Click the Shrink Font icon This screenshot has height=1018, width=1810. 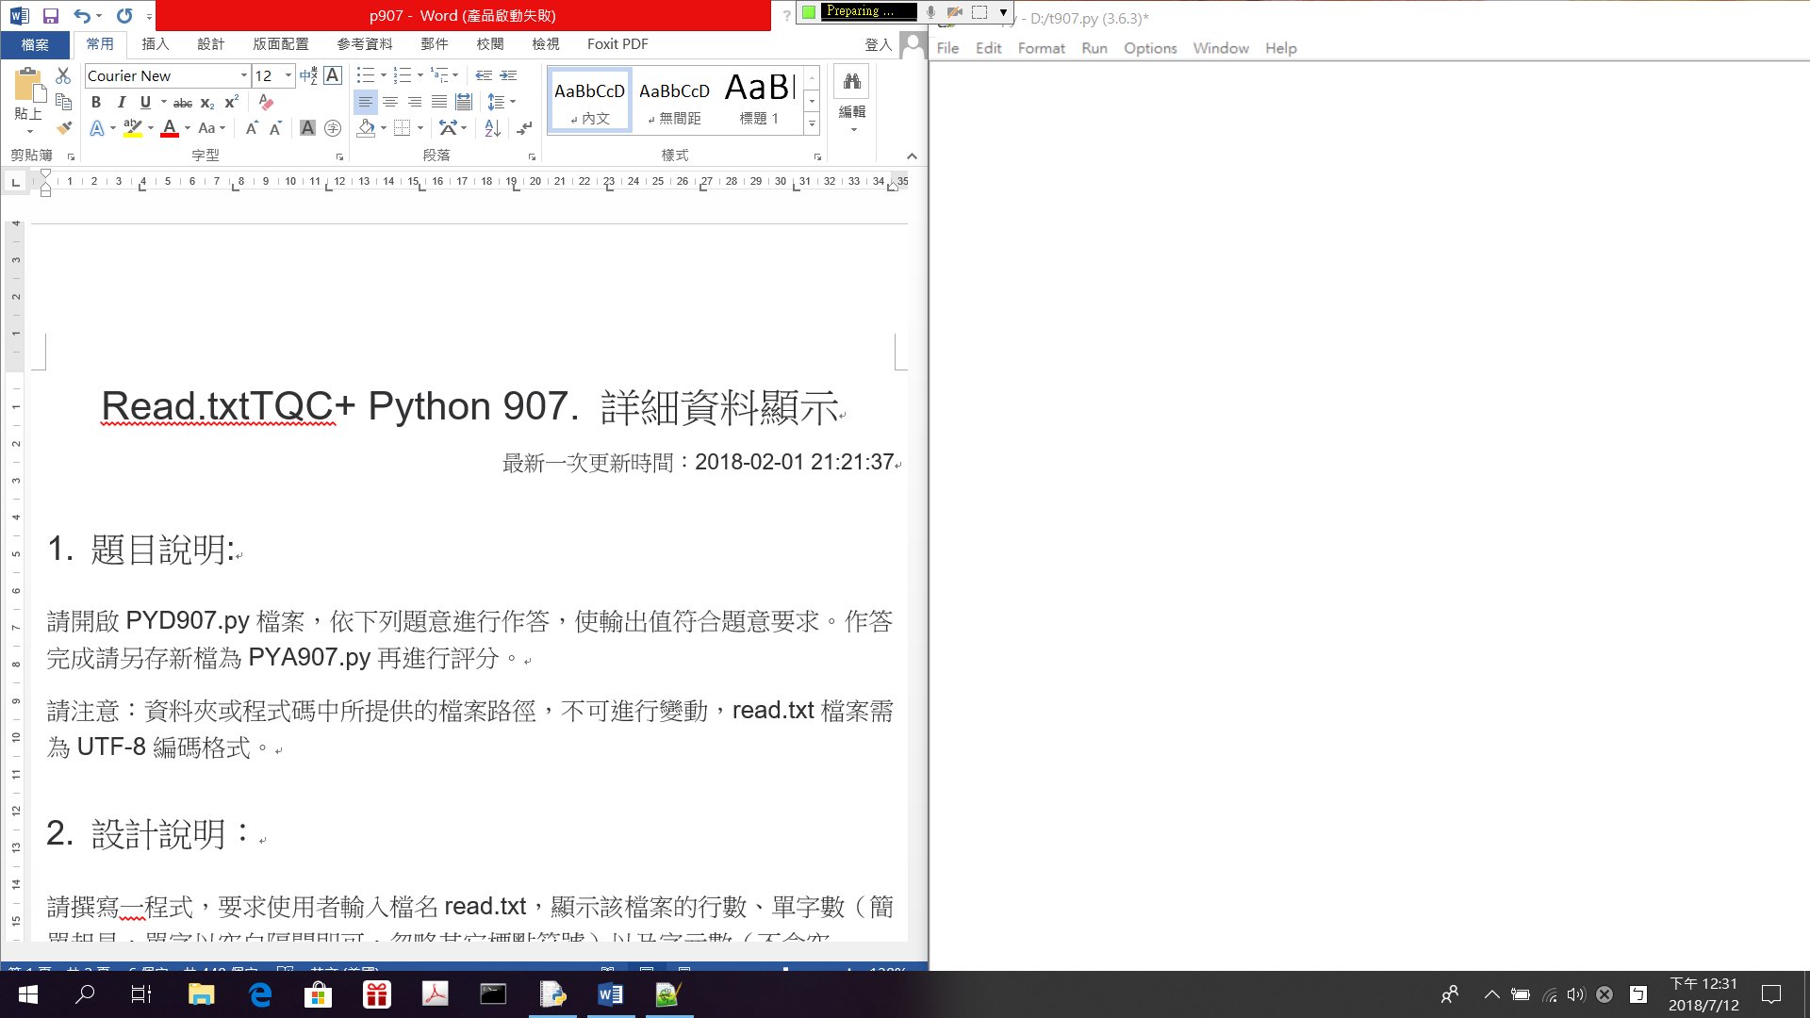(x=275, y=127)
